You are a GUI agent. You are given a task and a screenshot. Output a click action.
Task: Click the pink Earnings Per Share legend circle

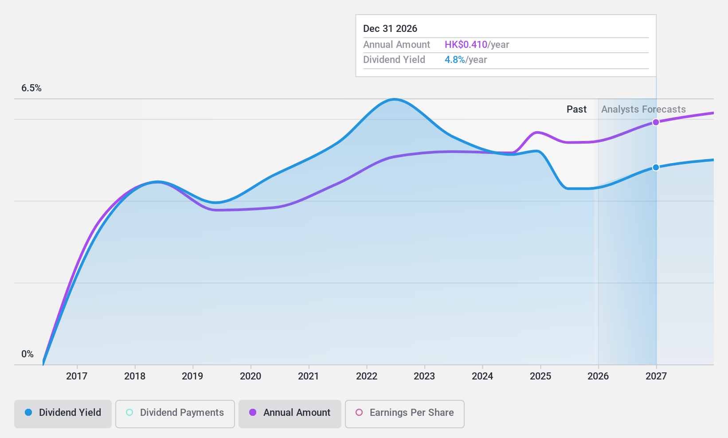pyautogui.click(x=358, y=413)
